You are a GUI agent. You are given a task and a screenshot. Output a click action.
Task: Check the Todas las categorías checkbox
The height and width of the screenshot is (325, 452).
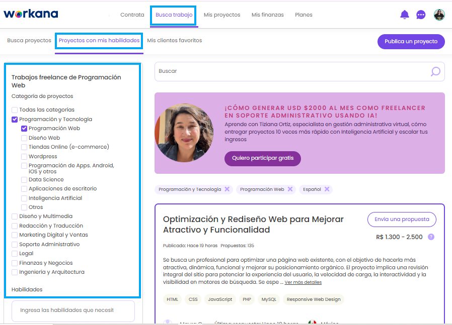tap(15, 110)
